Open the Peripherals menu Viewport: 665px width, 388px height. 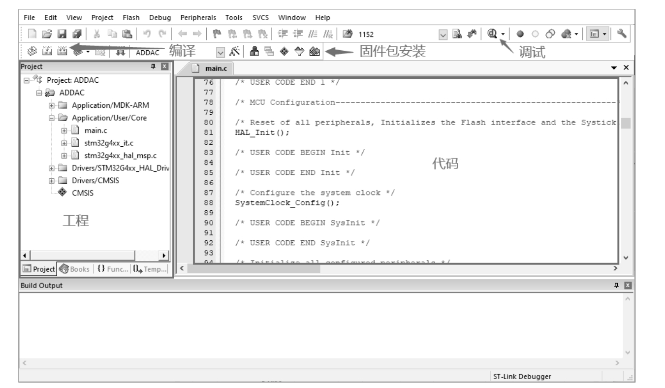pyautogui.click(x=198, y=18)
